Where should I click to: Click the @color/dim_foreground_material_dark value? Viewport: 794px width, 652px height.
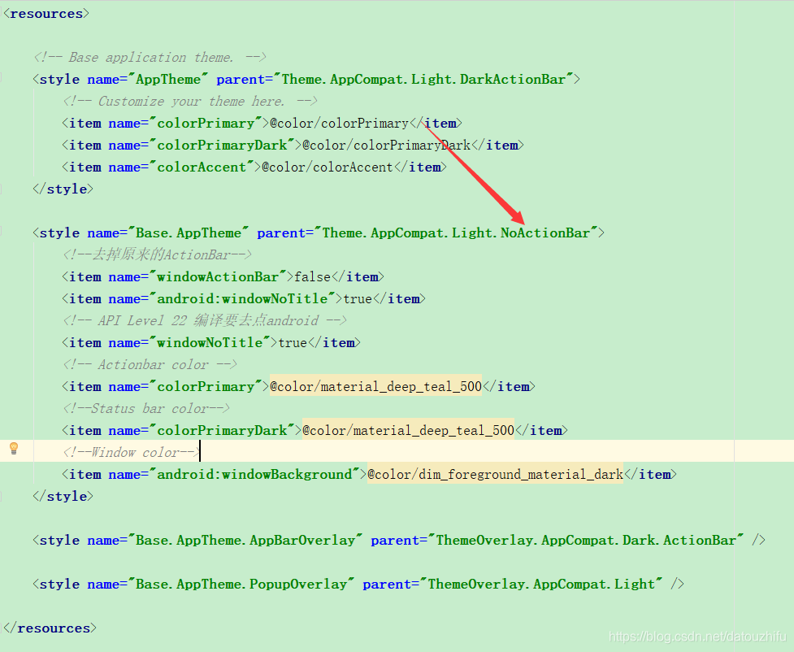pos(495,475)
